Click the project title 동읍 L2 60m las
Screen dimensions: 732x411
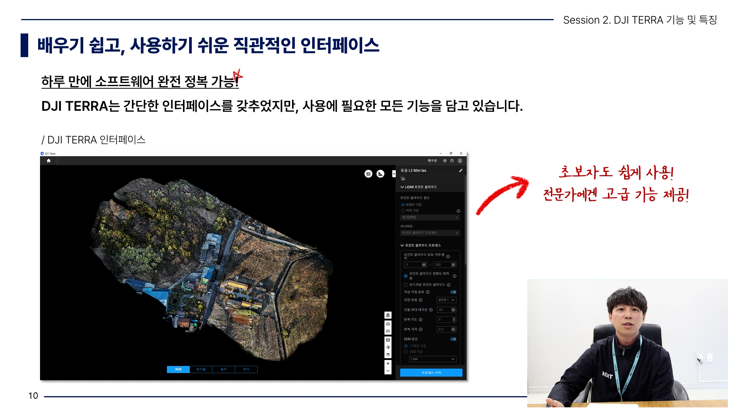click(413, 170)
